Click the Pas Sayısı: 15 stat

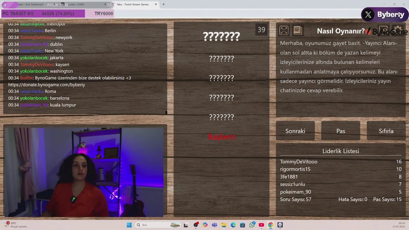point(387,199)
